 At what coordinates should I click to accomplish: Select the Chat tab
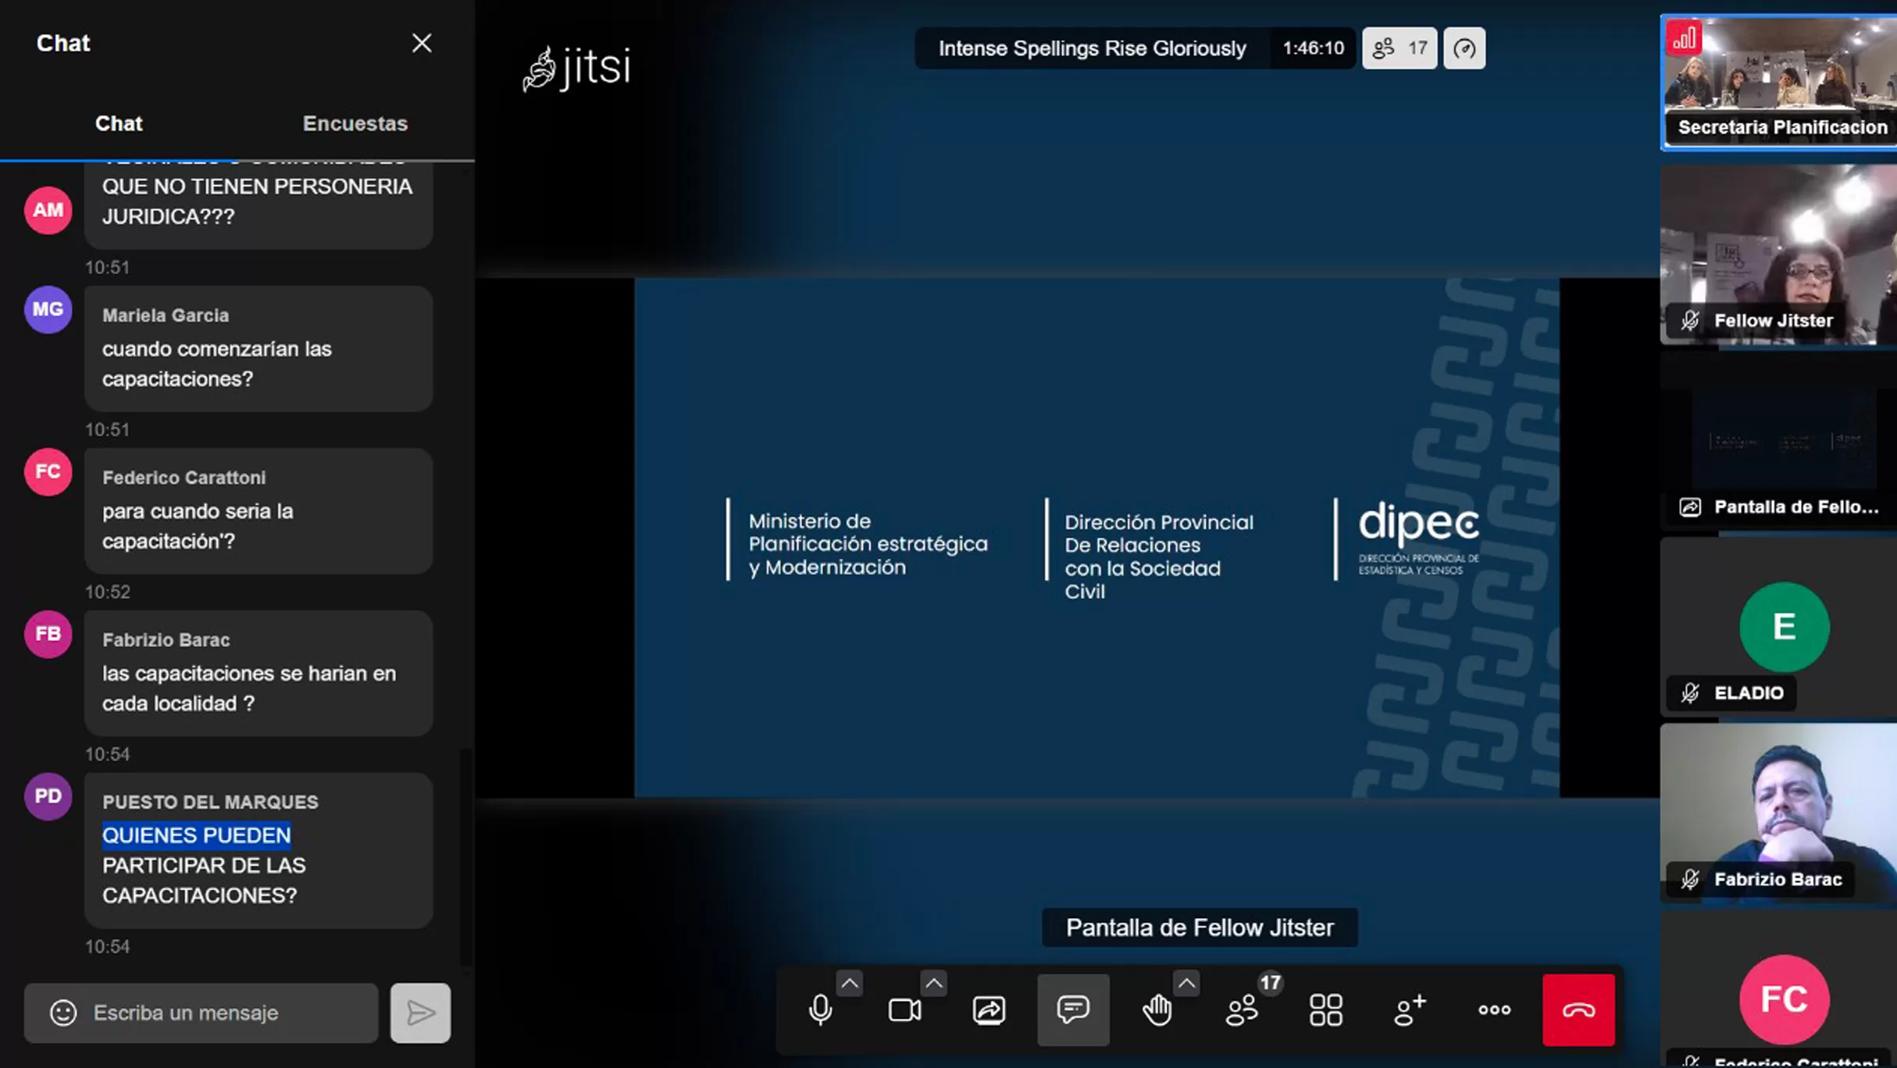pos(119,123)
